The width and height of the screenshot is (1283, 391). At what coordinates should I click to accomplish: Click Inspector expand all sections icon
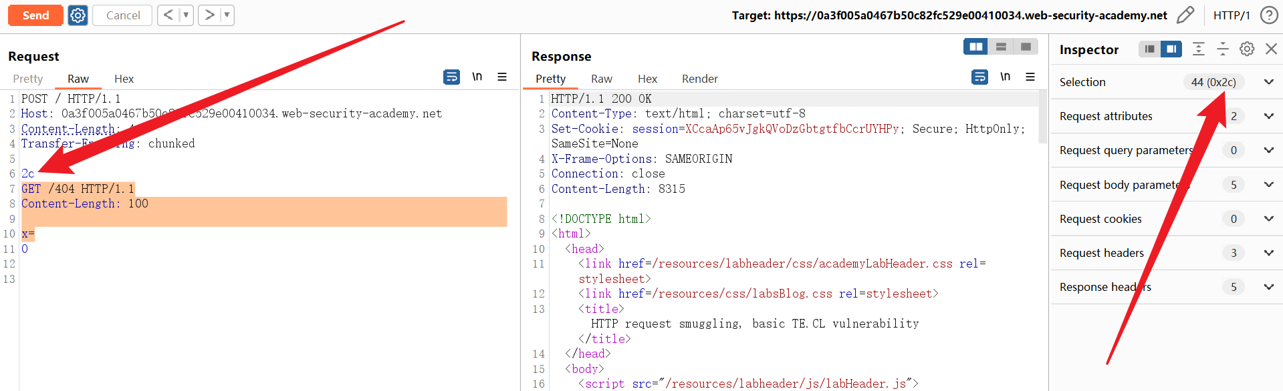tap(1199, 49)
